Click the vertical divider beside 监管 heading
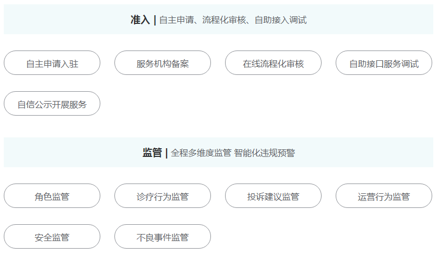Viewport: 436px width, 253px height. point(166,153)
